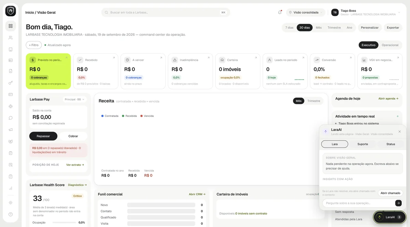Click the Contratada blue legend swatch
Screen dimensions: 410x227
coord(102,116)
